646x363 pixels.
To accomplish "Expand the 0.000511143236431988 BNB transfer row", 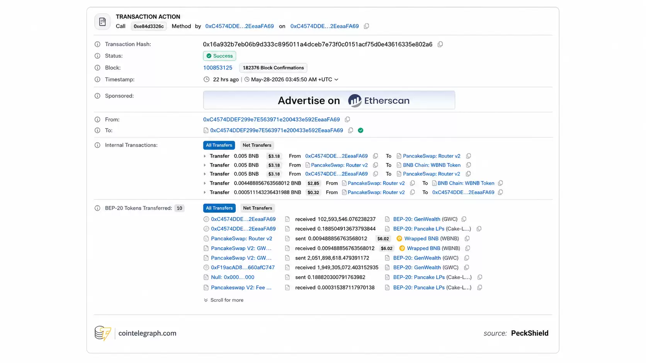I will 205,192.
